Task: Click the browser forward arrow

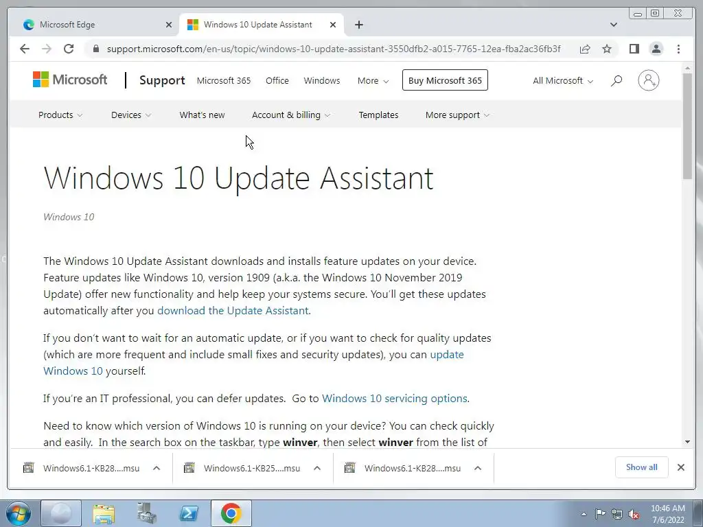Action: (x=47, y=49)
